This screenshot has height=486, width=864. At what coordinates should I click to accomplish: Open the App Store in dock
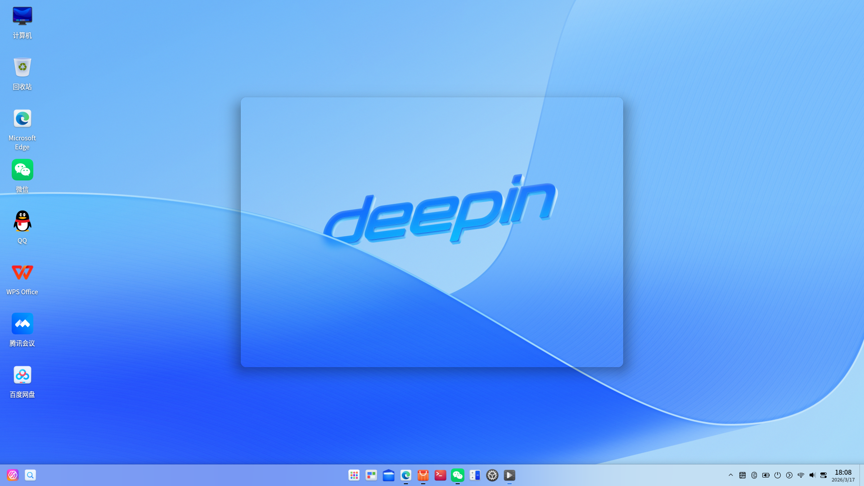[423, 475]
